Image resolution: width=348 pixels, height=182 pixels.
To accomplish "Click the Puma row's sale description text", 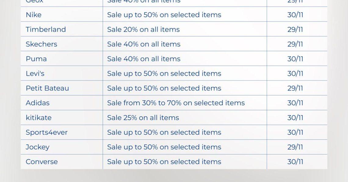I will pos(144,59).
